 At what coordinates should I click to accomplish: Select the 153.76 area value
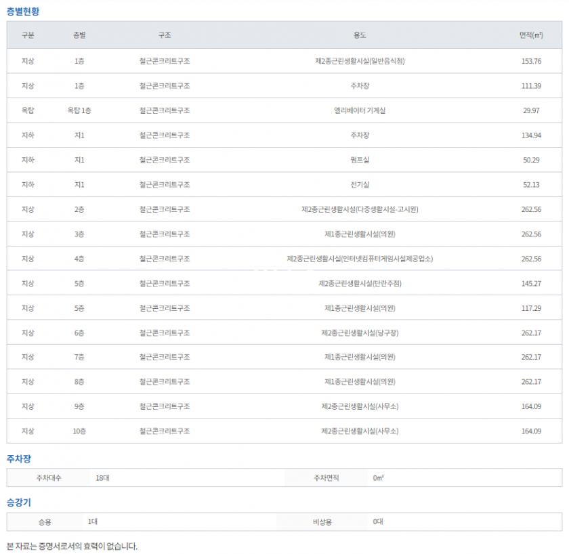(x=530, y=61)
